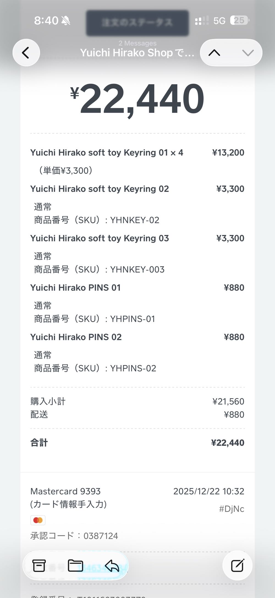
Task: Select the soft toy Keyring 01 × 4 line
Action: [107, 153]
